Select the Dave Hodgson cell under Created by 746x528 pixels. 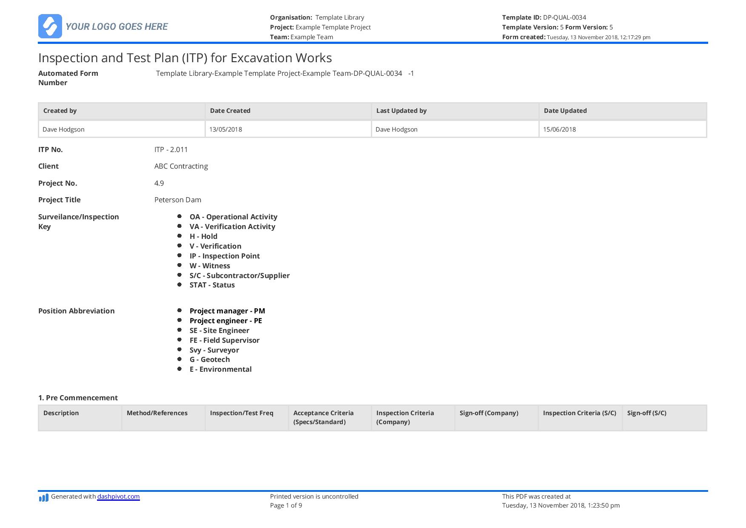[122, 129]
